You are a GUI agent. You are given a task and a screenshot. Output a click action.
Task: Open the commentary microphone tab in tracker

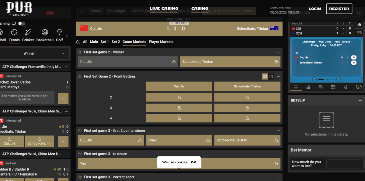click(346, 87)
